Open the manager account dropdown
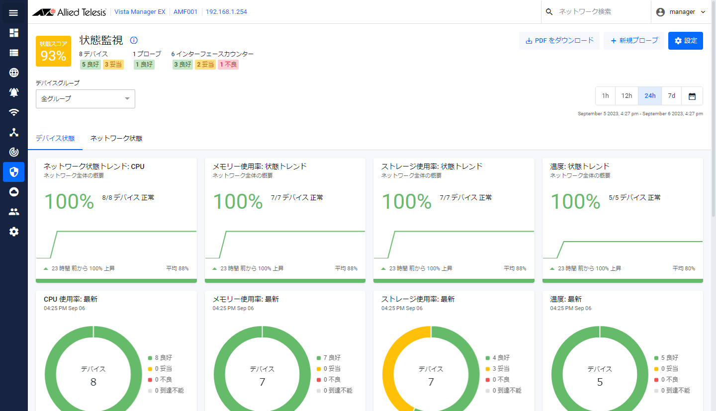716x411 pixels. point(681,12)
